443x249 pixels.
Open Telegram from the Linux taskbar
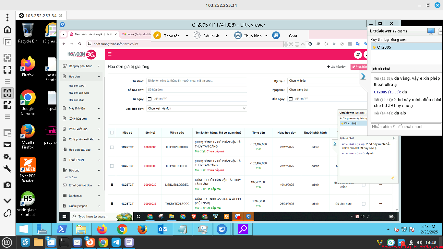coord(116,242)
